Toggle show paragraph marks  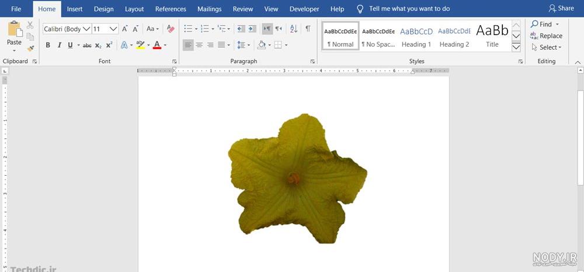pyautogui.click(x=308, y=29)
